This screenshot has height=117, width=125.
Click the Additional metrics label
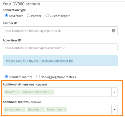[x=16, y=102]
